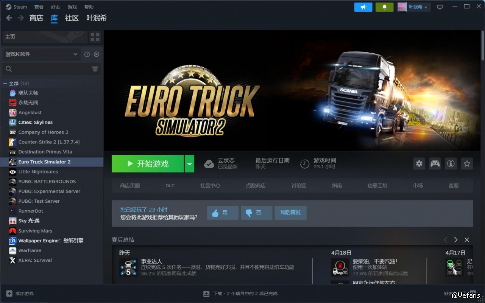Screen dimensions: 485x303
Task: Click the main content vertical scrollbar
Action: point(483,45)
